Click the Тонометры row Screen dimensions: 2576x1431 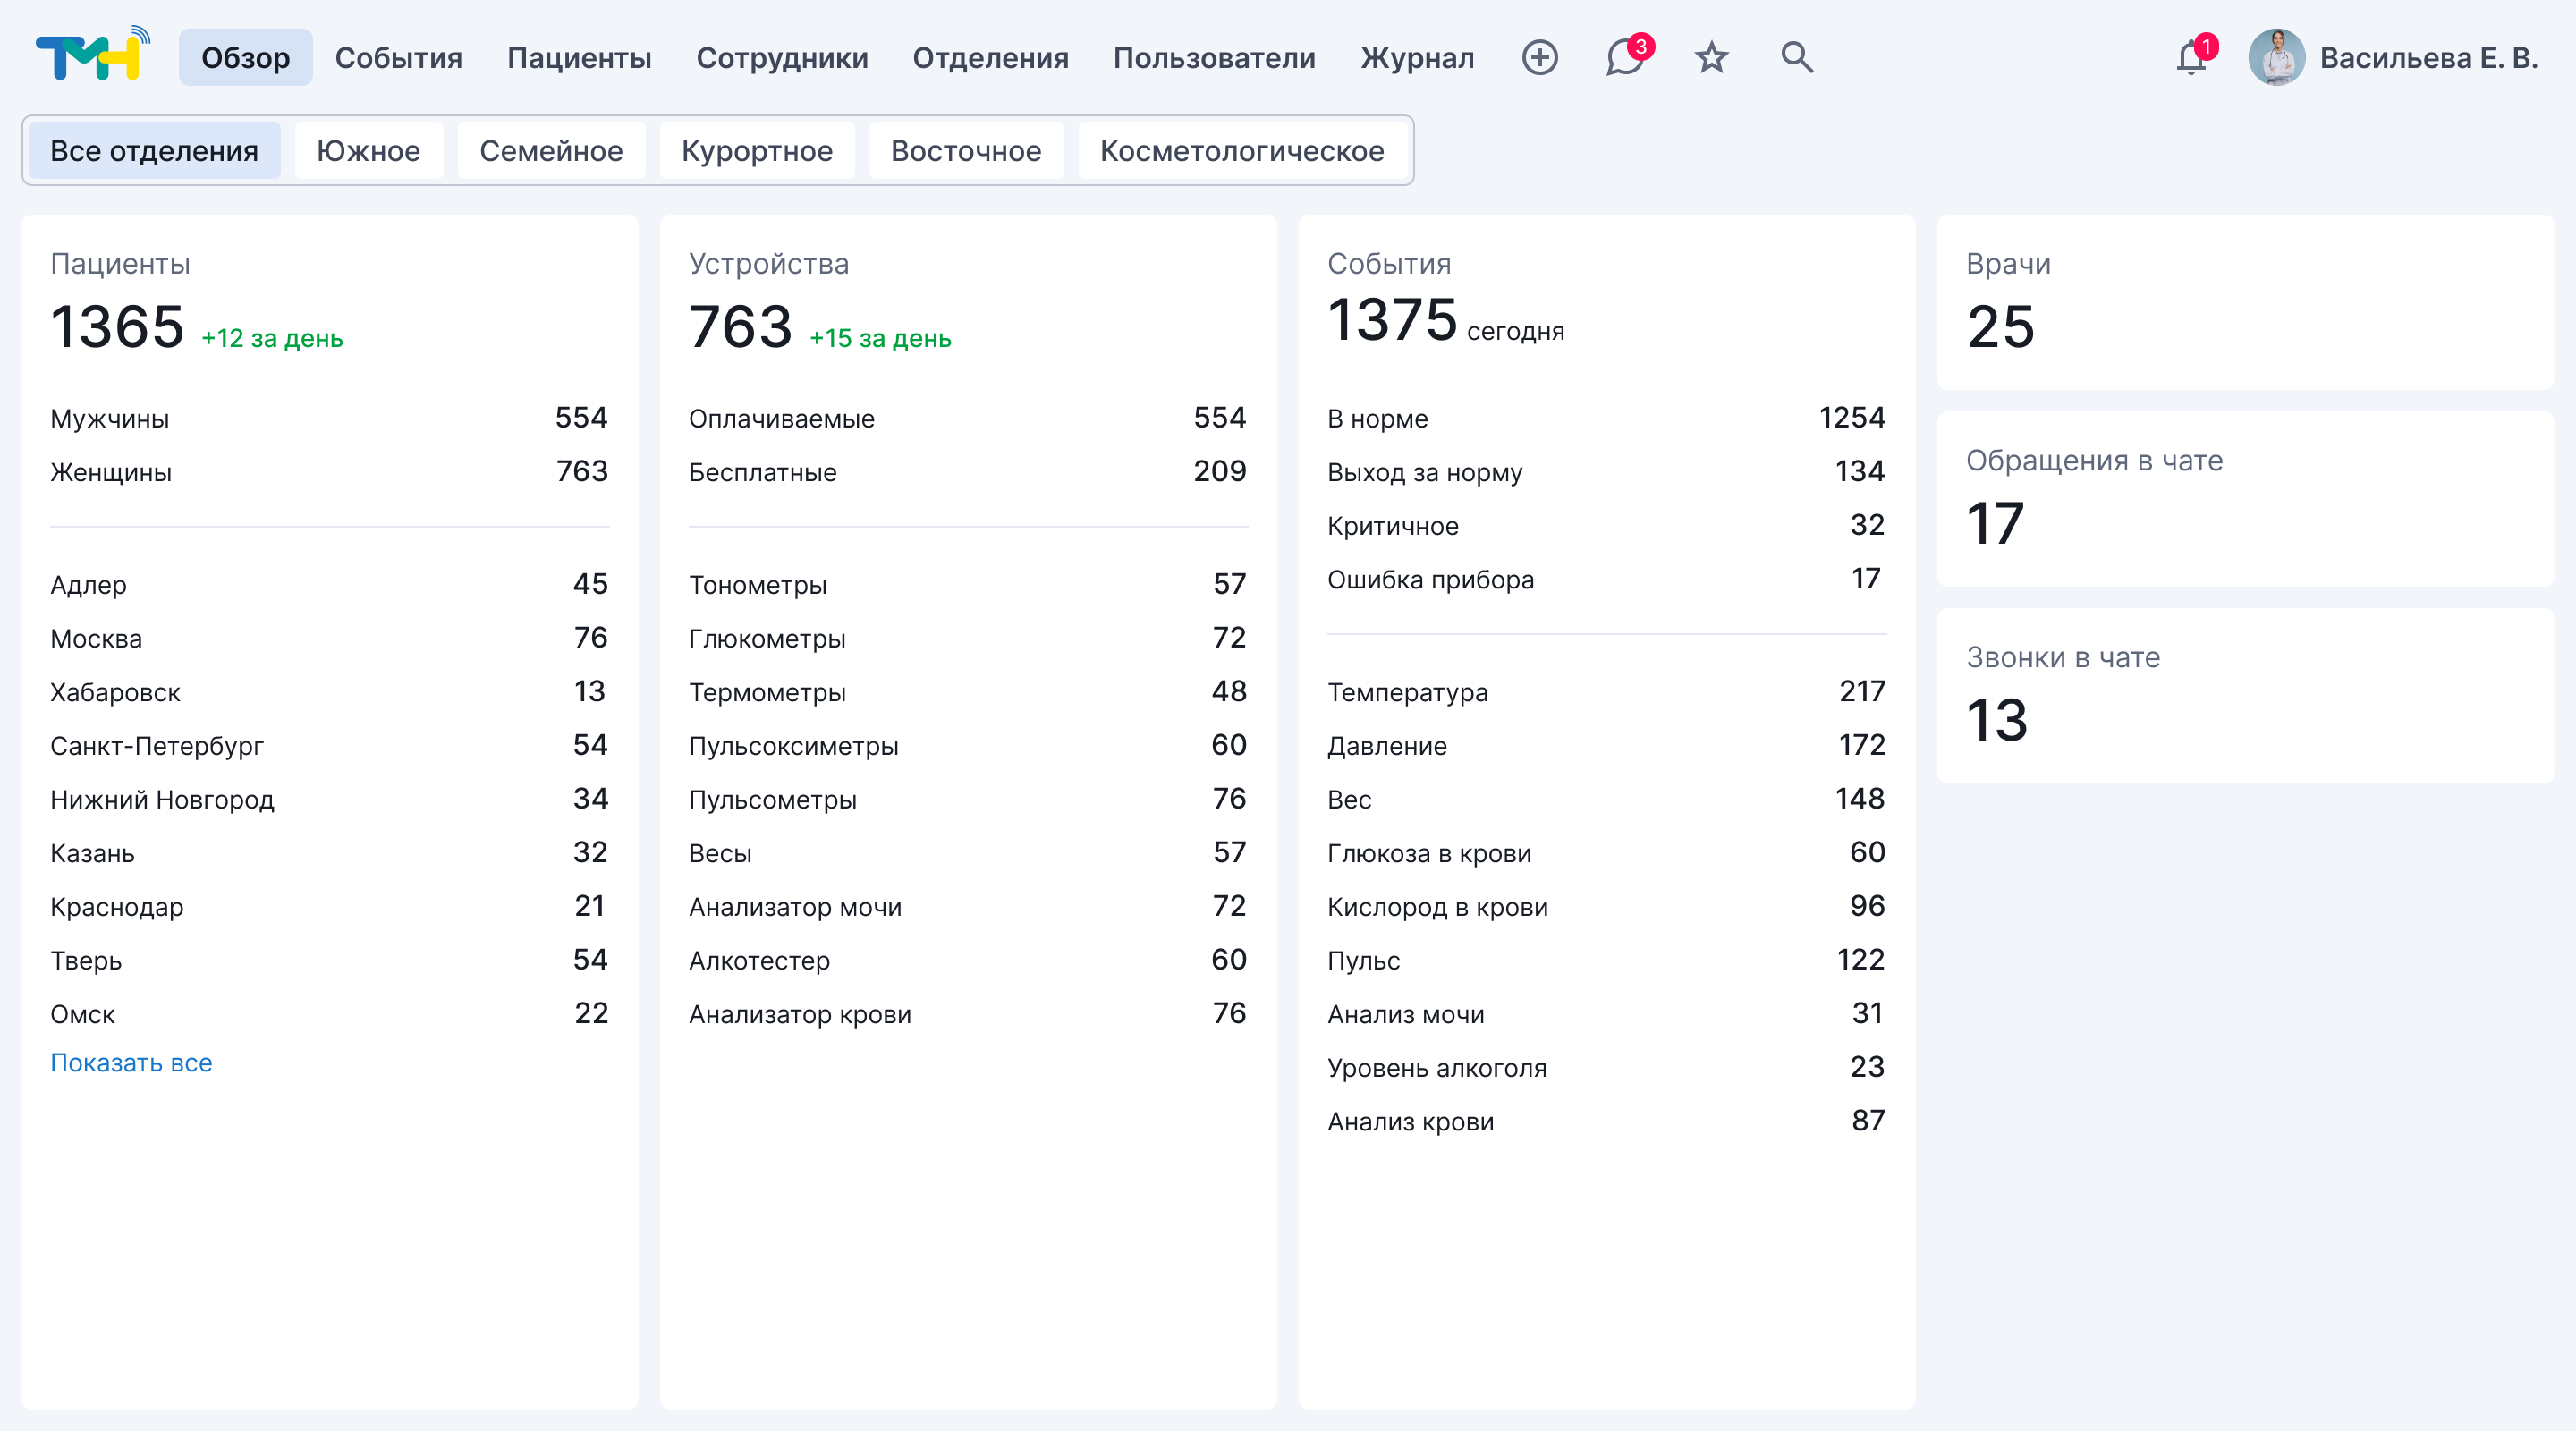point(968,585)
